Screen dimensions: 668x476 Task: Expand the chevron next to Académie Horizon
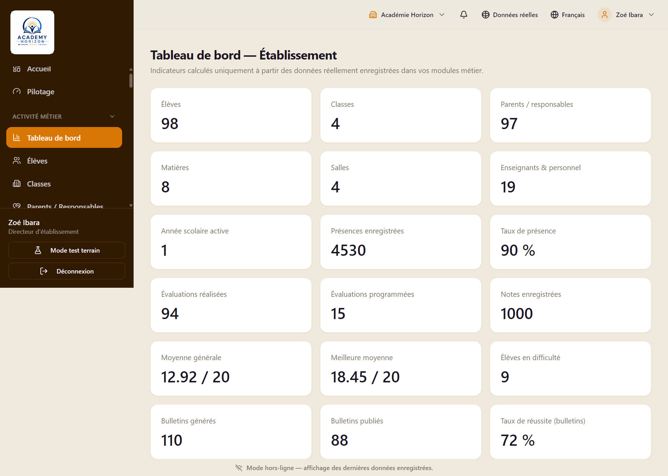click(x=442, y=15)
